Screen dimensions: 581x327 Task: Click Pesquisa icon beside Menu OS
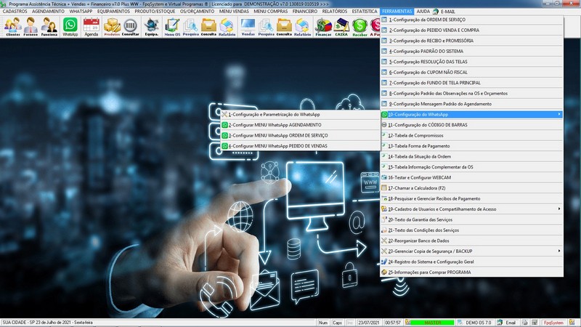pyautogui.click(x=190, y=27)
